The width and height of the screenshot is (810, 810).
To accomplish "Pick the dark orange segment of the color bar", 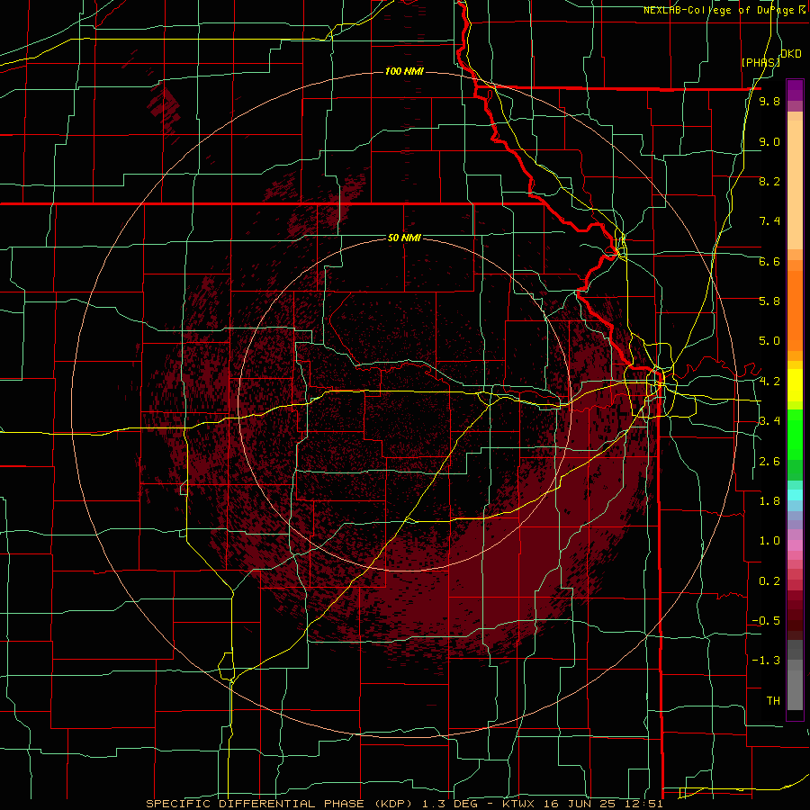I will (x=795, y=311).
